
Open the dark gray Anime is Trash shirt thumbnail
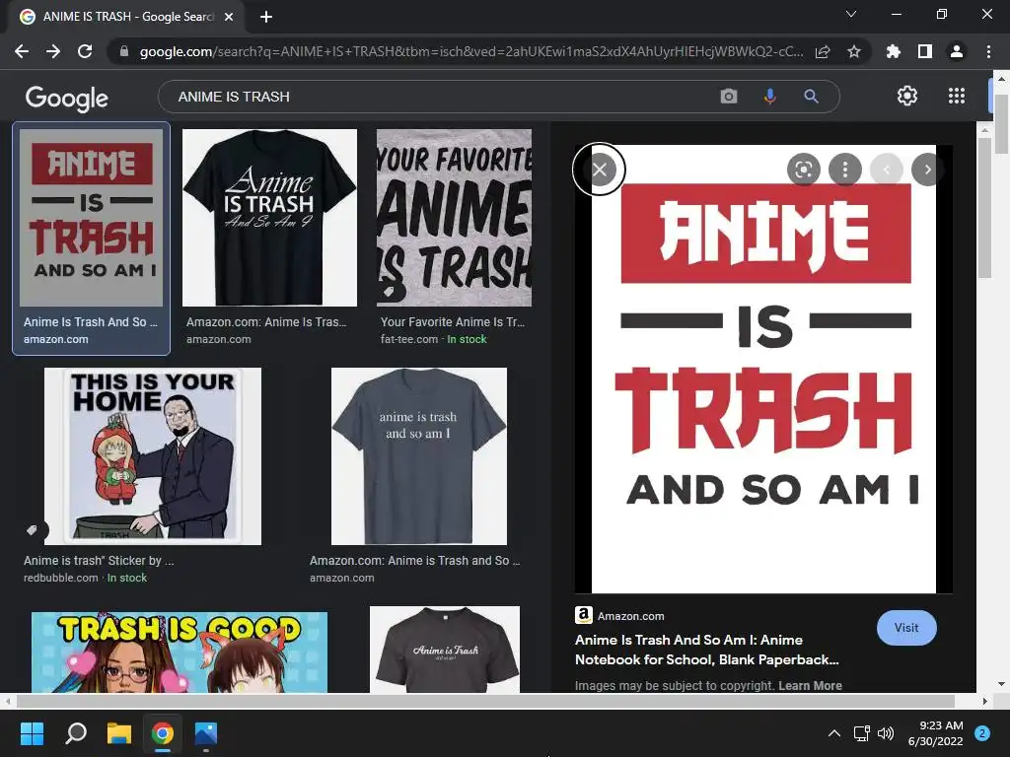(445, 650)
